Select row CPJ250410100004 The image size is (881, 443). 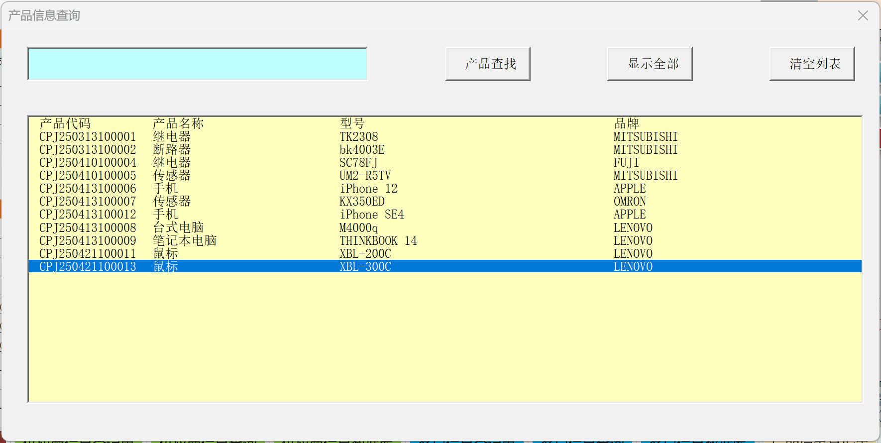pos(445,163)
